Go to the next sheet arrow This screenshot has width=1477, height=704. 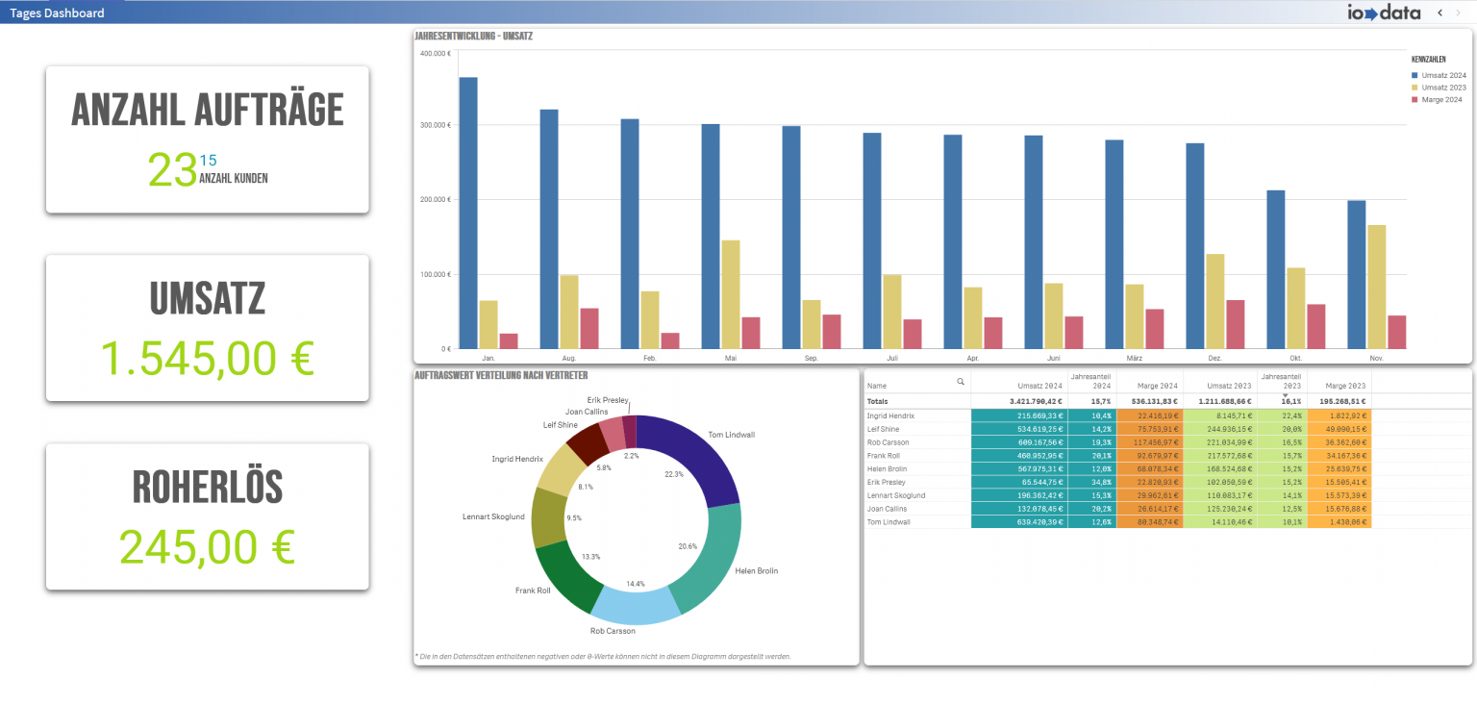[1458, 13]
